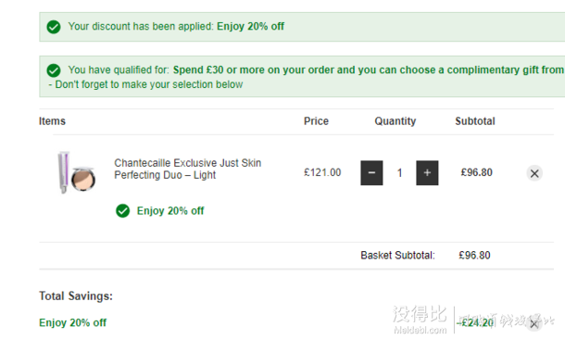This screenshot has width=565, height=352.
Task: Decrease quantity with the minus button
Action: click(x=371, y=173)
